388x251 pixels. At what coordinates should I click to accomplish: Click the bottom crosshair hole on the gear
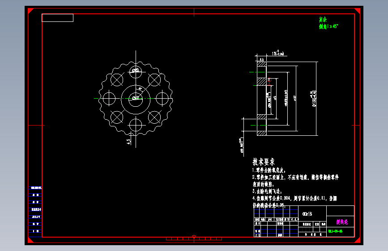[136, 125]
